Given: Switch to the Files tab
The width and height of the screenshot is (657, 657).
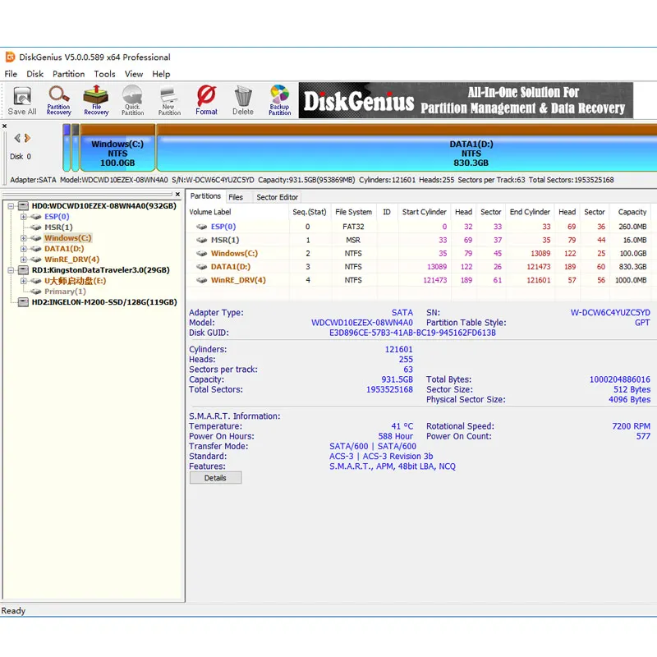Looking at the screenshot, I should 236,197.
